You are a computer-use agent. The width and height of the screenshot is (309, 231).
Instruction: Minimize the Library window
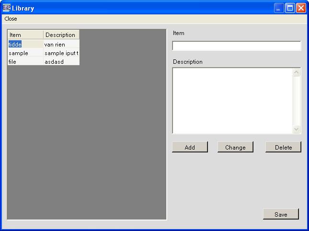click(x=279, y=8)
